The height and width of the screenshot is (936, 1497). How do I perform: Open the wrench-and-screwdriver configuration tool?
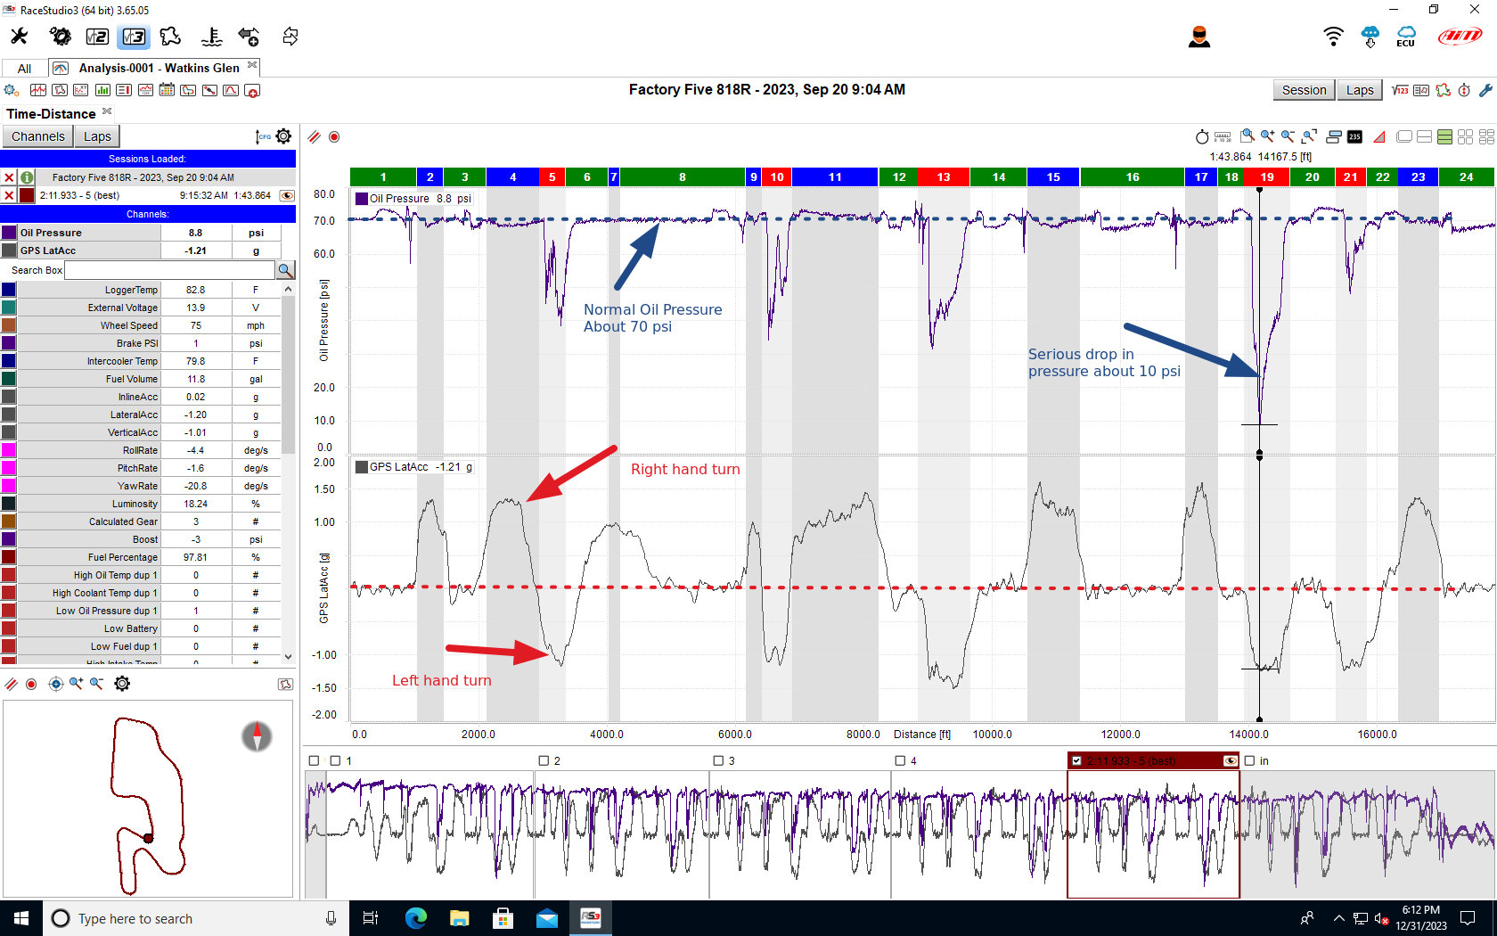click(19, 37)
